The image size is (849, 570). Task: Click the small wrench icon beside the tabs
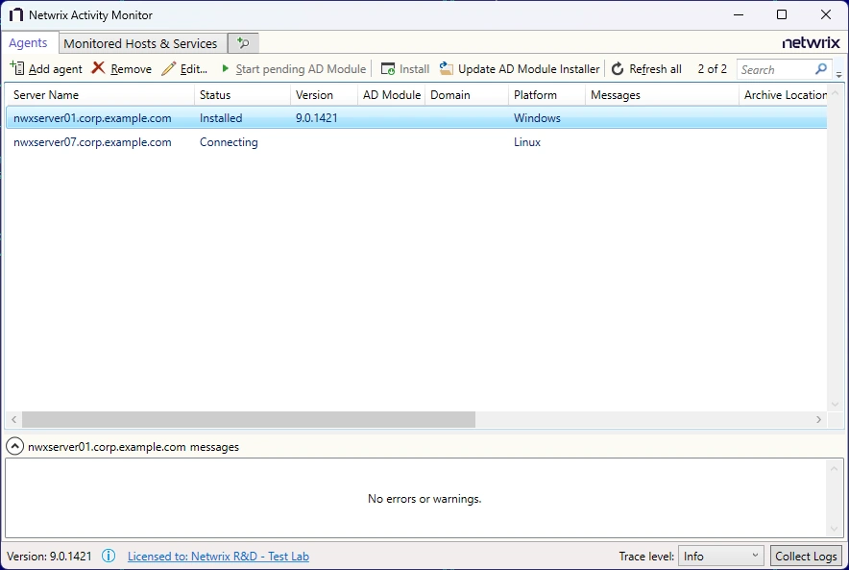(x=242, y=42)
